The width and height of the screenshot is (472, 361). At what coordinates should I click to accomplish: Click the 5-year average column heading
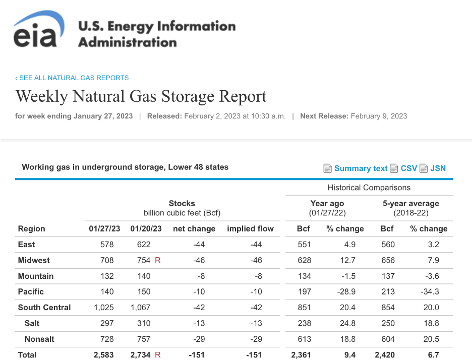tap(410, 204)
